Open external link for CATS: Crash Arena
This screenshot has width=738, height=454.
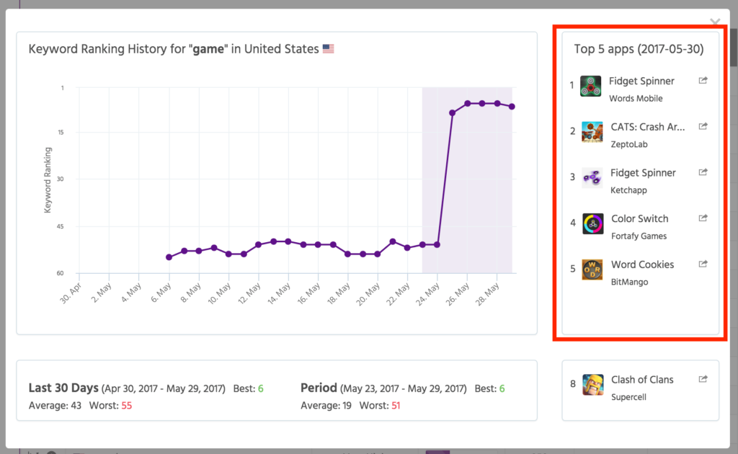[x=703, y=126]
